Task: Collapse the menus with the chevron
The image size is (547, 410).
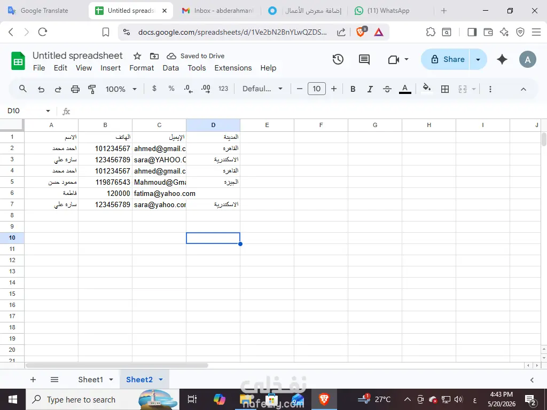Action: (523, 89)
